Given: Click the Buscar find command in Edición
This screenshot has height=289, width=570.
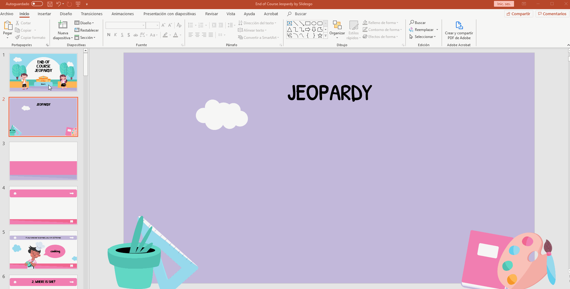Looking at the screenshot, I should (418, 23).
